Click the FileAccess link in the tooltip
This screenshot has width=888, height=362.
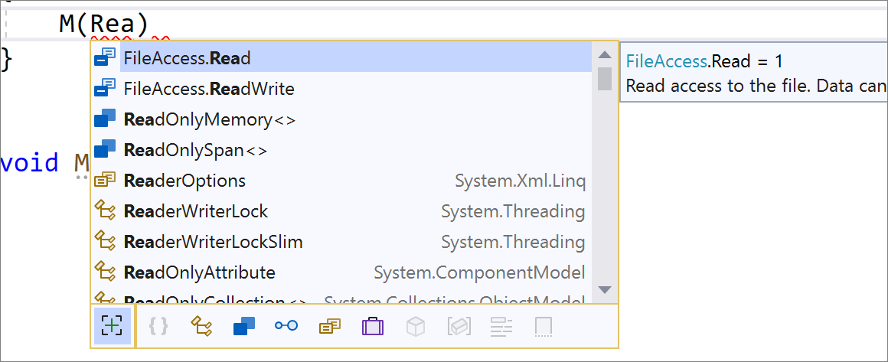point(665,60)
